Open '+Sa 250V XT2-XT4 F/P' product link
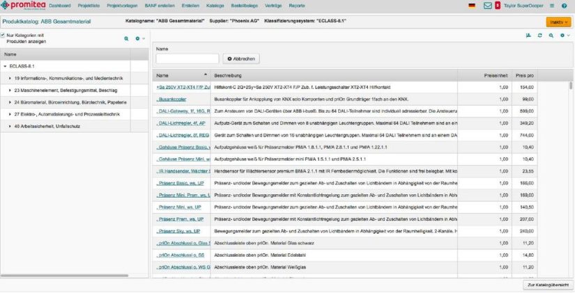Screen dimensions: 575x293 (x=183, y=88)
